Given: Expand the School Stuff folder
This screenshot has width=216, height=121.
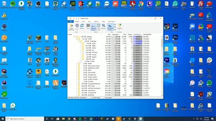Looking at the screenshot, I should tap(77, 73).
